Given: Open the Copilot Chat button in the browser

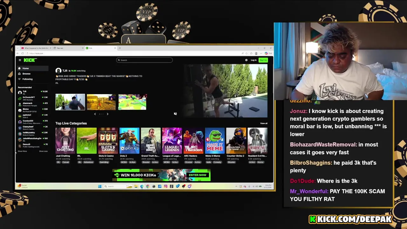Looking at the screenshot, I should [x=268, y=53].
